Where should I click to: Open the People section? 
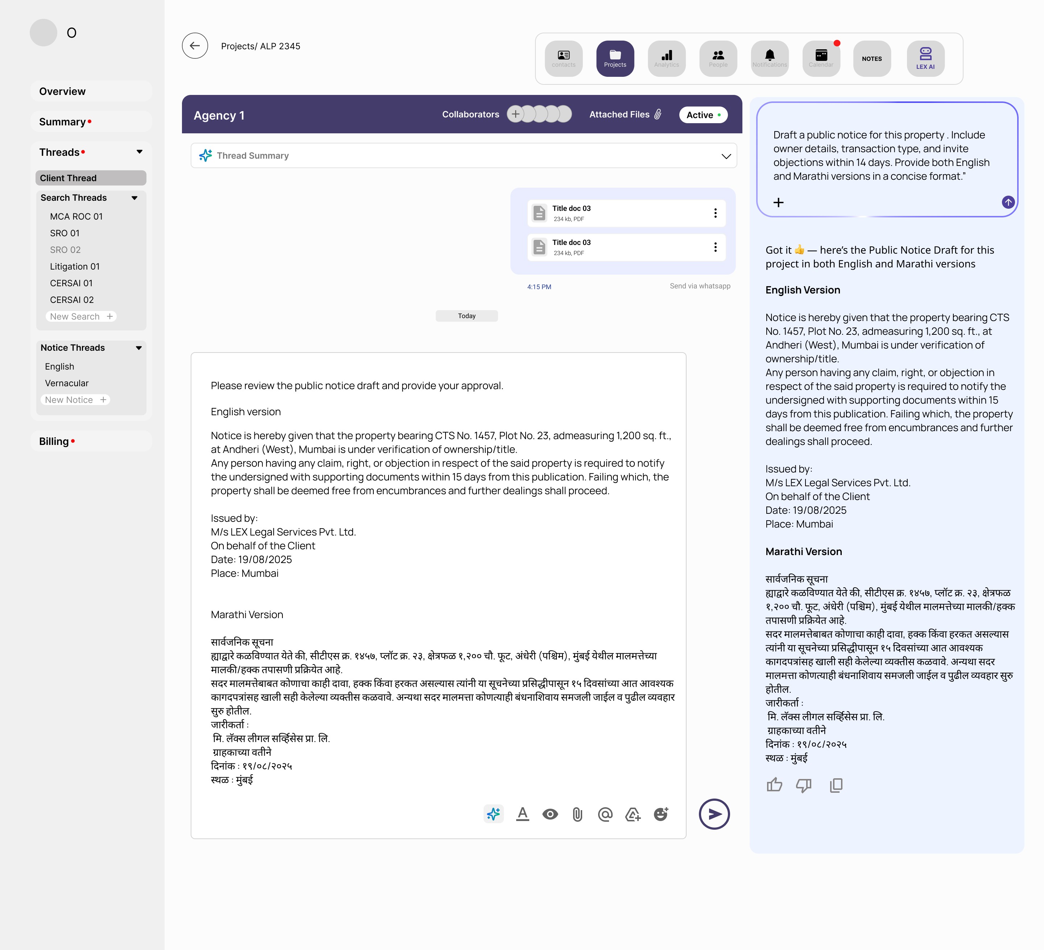[x=718, y=58]
